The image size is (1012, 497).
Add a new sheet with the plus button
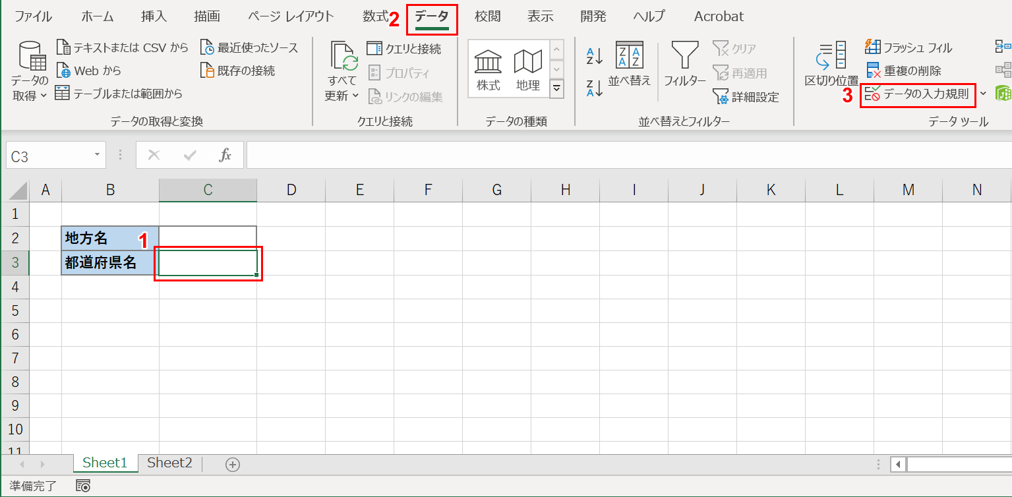pos(233,463)
